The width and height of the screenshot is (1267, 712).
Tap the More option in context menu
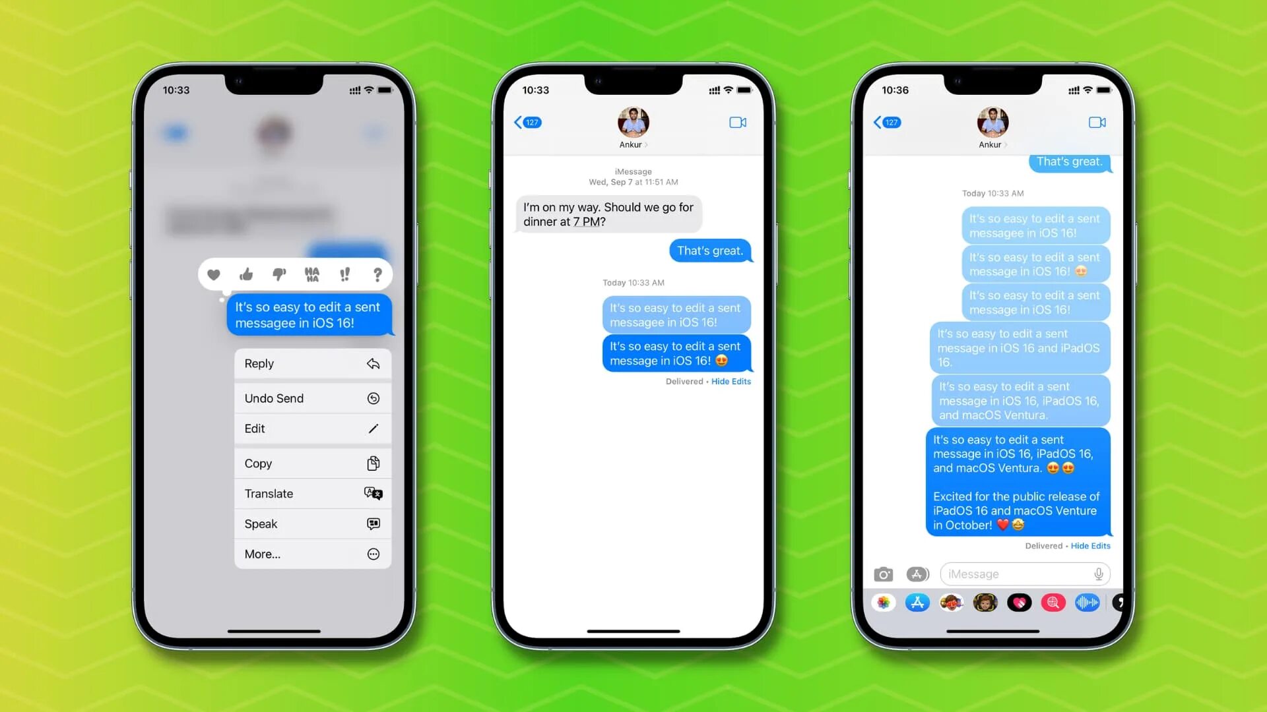click(x=263, y=553)
